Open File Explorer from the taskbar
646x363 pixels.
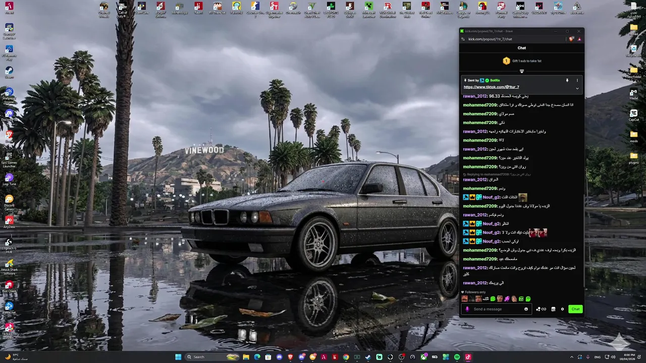coord(246,357)
